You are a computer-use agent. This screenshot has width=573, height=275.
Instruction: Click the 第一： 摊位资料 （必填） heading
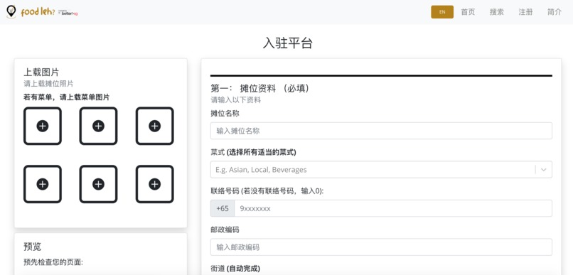point(261,88)
